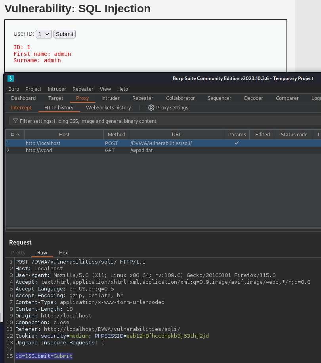This screenshot has width=321, height=363.
Task: Open the Burp menu
Action: tap(13, 89)
